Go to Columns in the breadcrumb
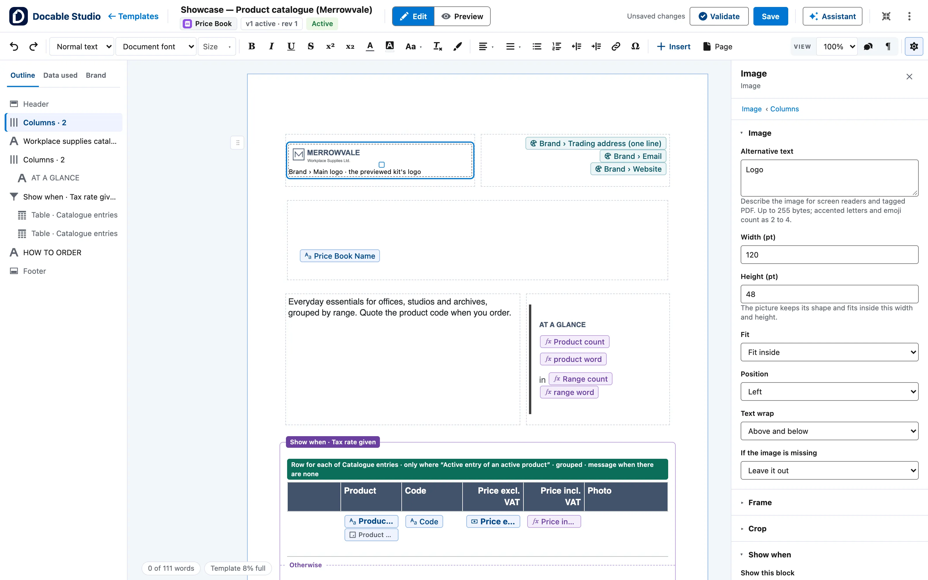This screenshot has width=928, height=580. click(784, 109)
